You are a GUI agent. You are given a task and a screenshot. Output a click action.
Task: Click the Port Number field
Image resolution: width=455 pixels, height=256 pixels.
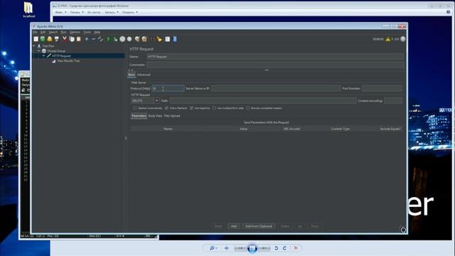coord(382,88)
